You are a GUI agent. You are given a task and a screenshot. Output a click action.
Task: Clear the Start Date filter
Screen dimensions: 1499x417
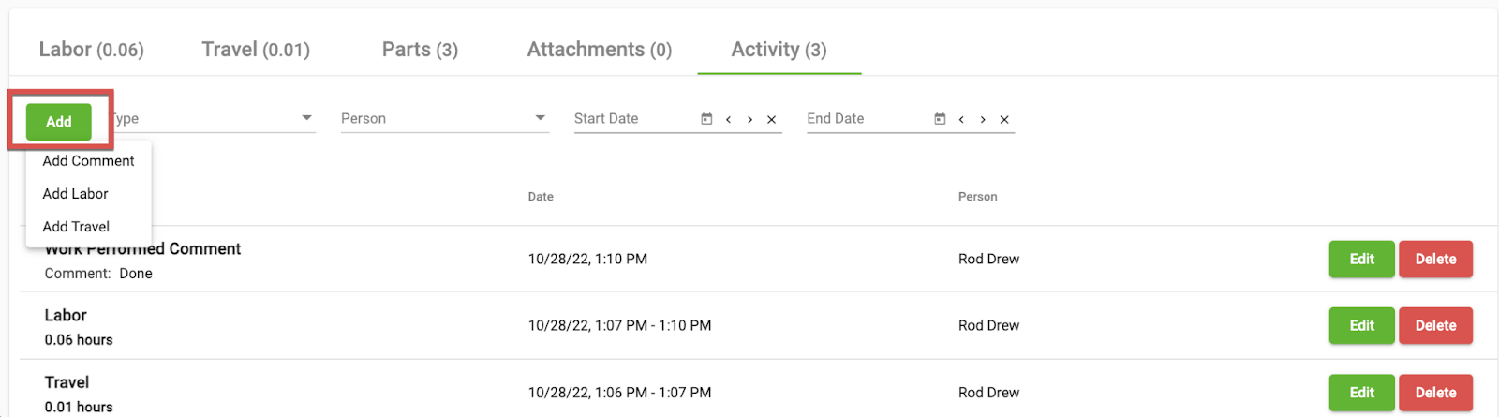pos(771,119)
